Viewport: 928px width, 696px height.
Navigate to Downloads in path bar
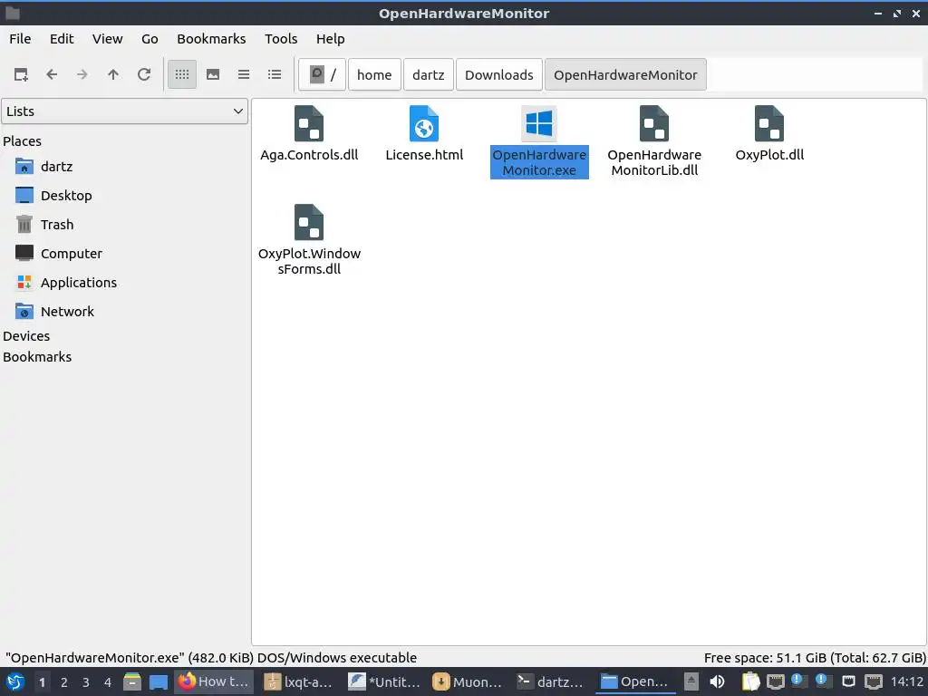coord(499,74)
